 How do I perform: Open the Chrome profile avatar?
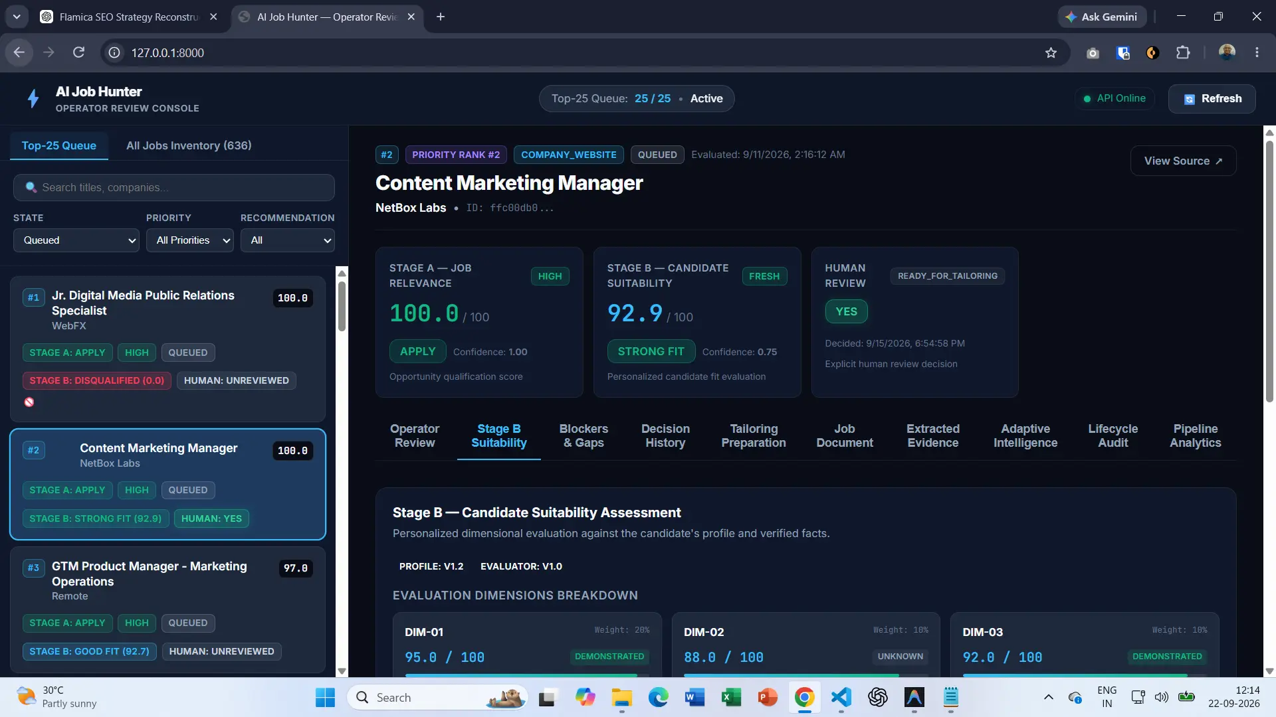point(1227,52)
